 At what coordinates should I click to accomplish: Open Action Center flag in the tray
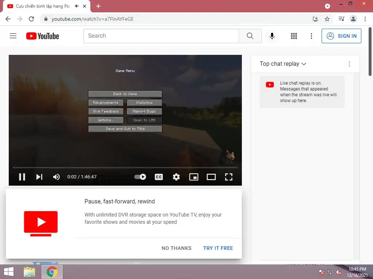321,272
